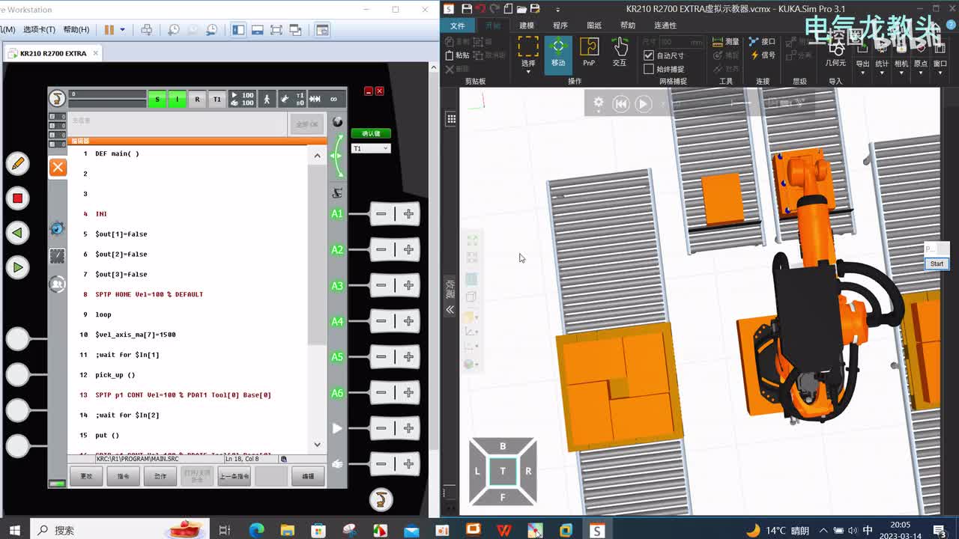Click the pause virtual machine button
959x539 pixels.
pos(109,30)
